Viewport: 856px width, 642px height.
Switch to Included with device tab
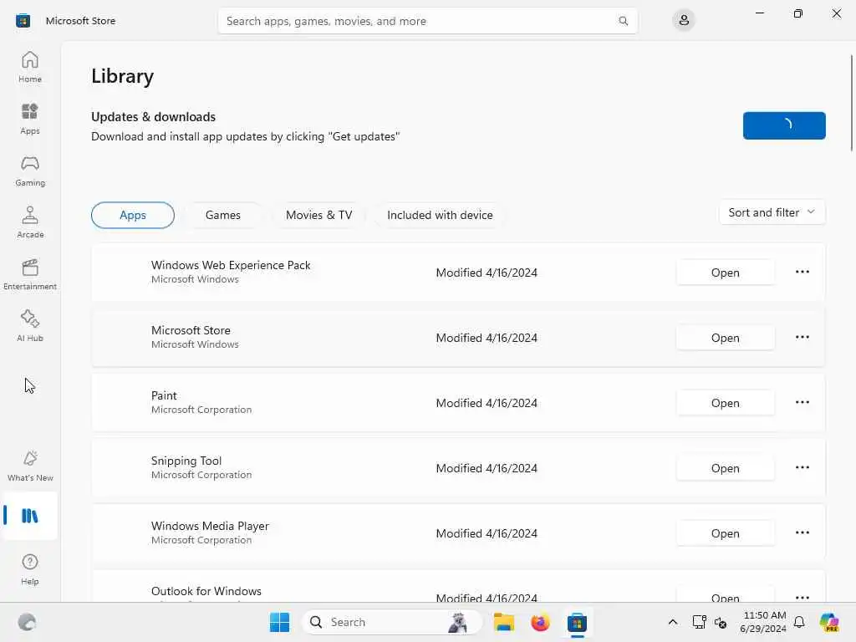pos(440,215)
